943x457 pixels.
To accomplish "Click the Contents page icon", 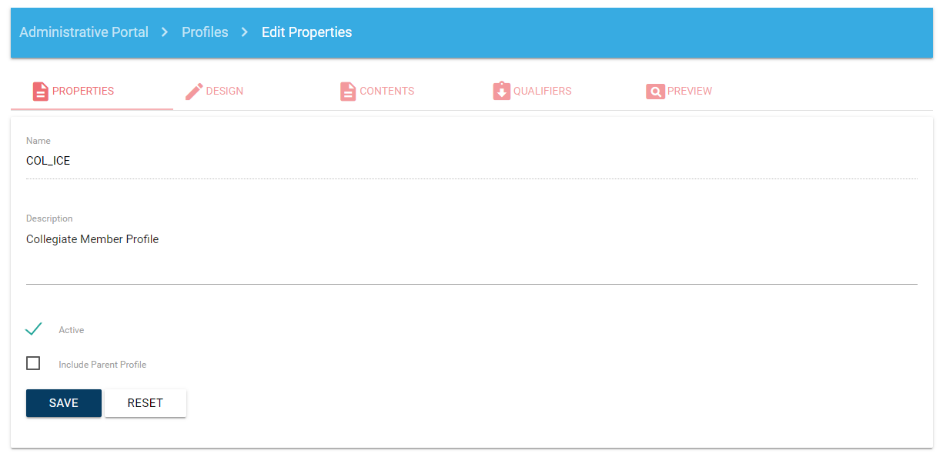I will point(348,92).
